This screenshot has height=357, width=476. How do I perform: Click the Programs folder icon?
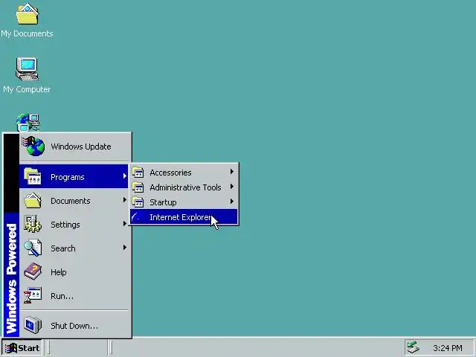pyautogui.click(x=33, y=176)
